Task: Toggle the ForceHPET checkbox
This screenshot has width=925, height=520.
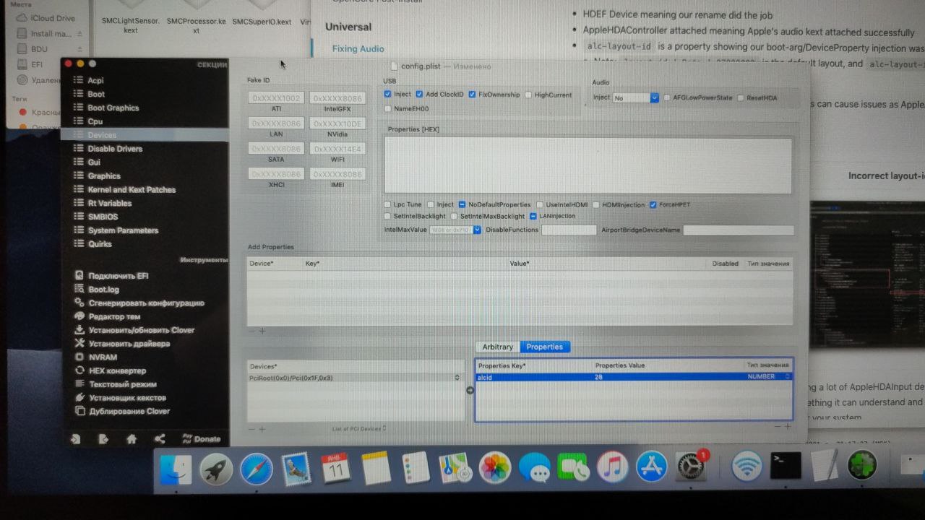Action: tap(653, 205)
